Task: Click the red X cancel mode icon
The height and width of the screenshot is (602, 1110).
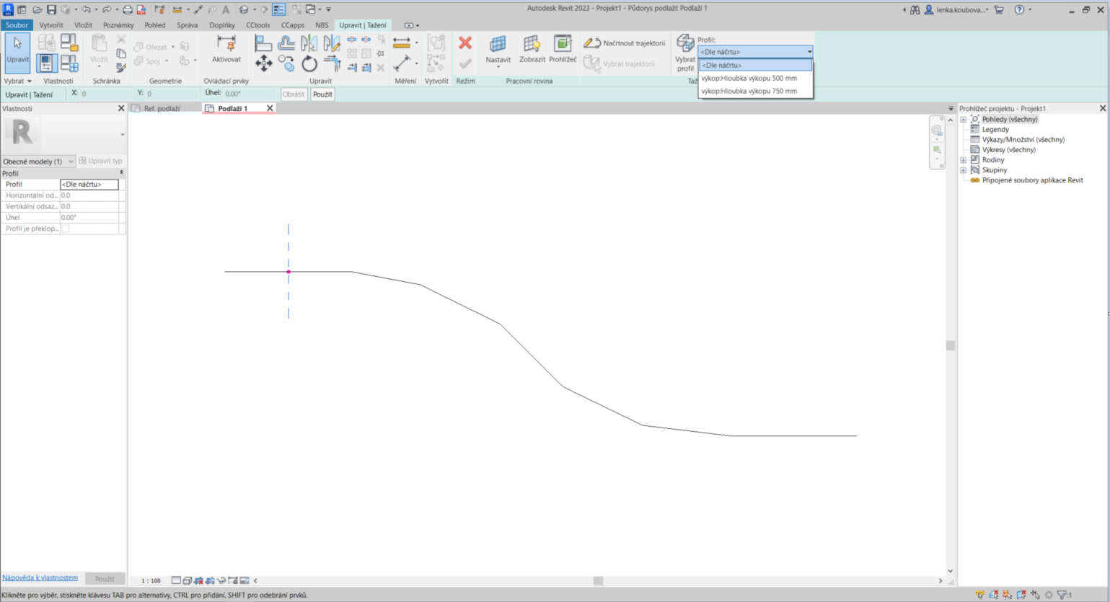Action: point(465,43)
